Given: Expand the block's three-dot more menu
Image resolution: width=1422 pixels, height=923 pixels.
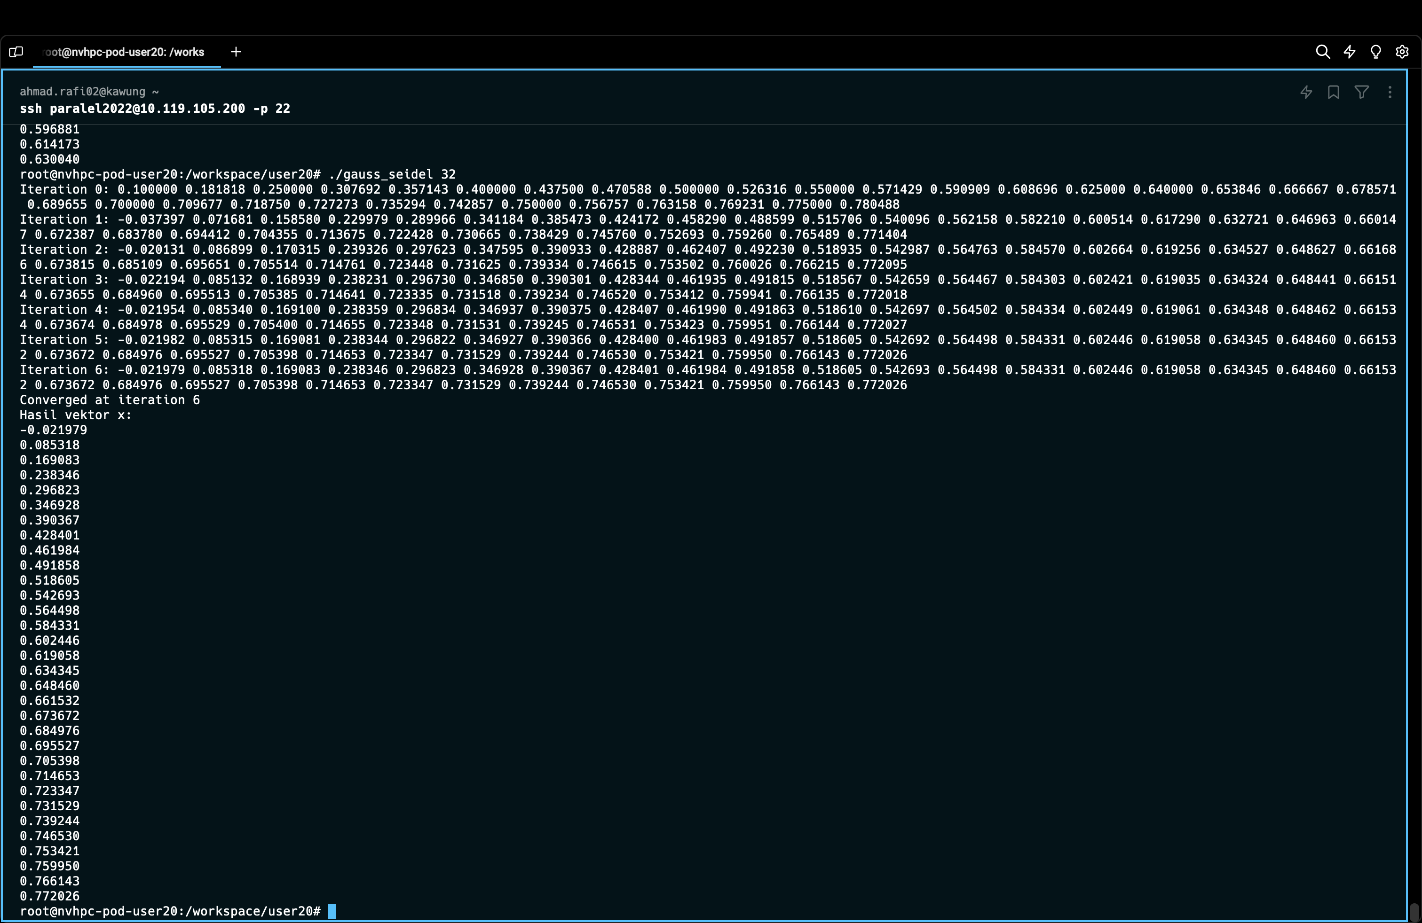Looking at the screenshot, I should [1390, 92].
